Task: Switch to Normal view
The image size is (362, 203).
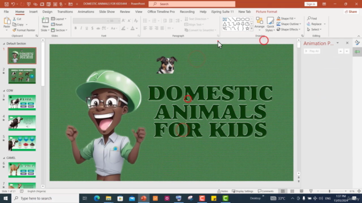Action: (283, 191)
